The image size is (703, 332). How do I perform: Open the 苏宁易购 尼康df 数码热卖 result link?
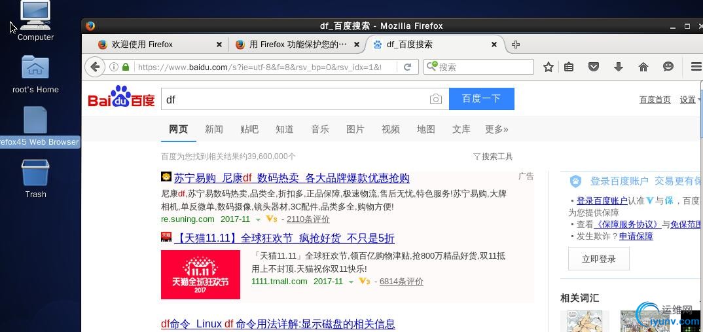[x=292, y=178]
